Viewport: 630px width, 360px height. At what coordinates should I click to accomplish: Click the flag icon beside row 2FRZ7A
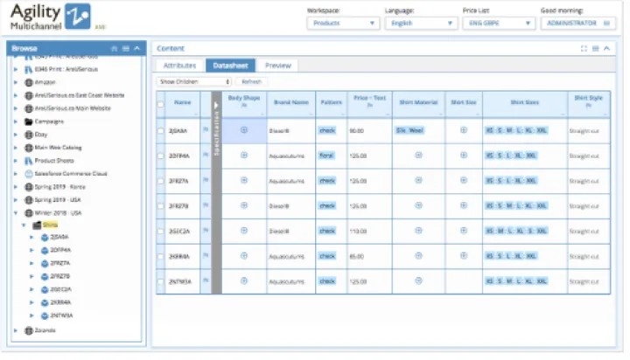click(x=206, y=181)
